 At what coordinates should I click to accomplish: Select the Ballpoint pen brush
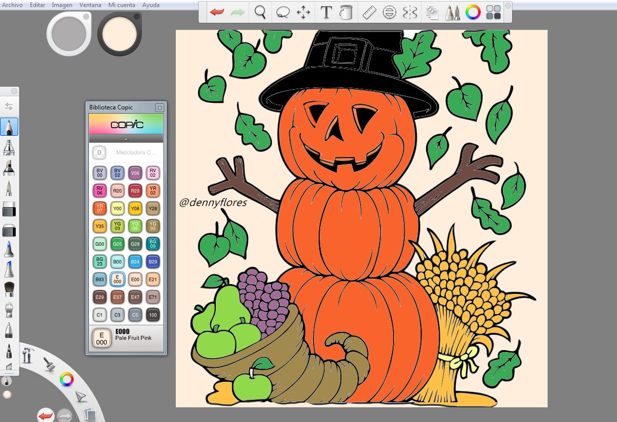[x=9, y=330]
